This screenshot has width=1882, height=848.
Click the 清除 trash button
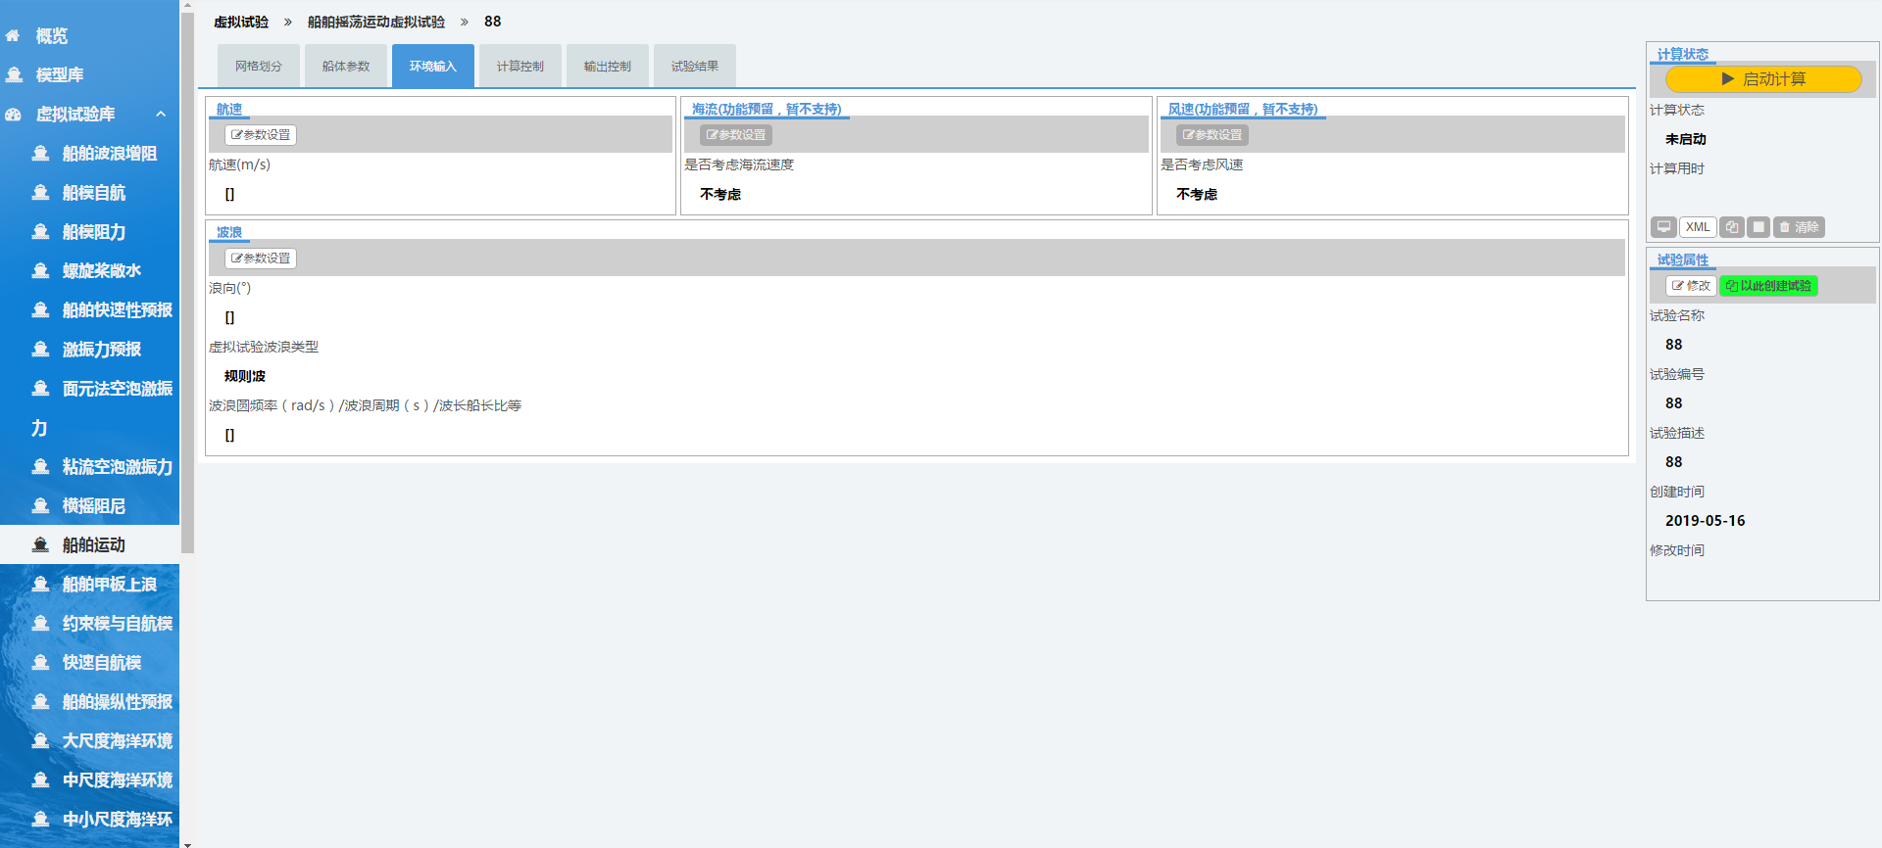point(1799,227)
